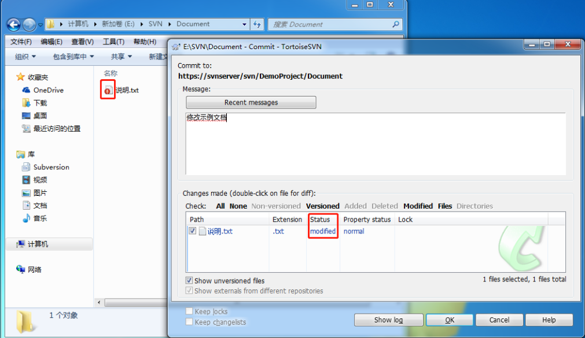Toggle Show unversioned files checkbox
This screenshot has height=338, width=585.
click(x=189, y=281)
